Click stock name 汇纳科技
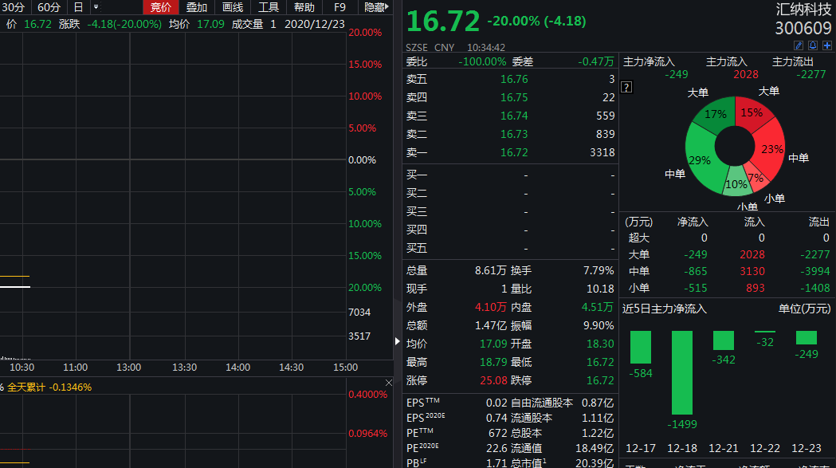 click(803, 9)
